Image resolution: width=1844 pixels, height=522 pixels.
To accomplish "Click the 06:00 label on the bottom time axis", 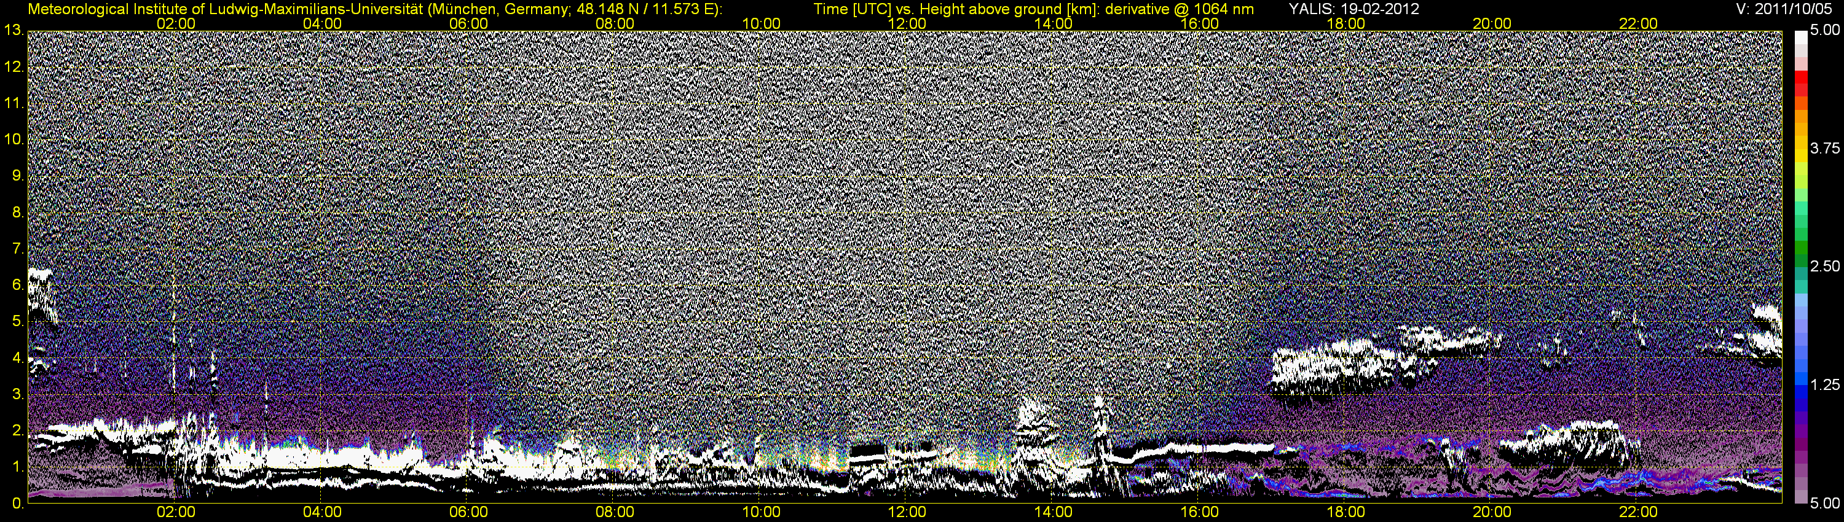I will 469,513.
